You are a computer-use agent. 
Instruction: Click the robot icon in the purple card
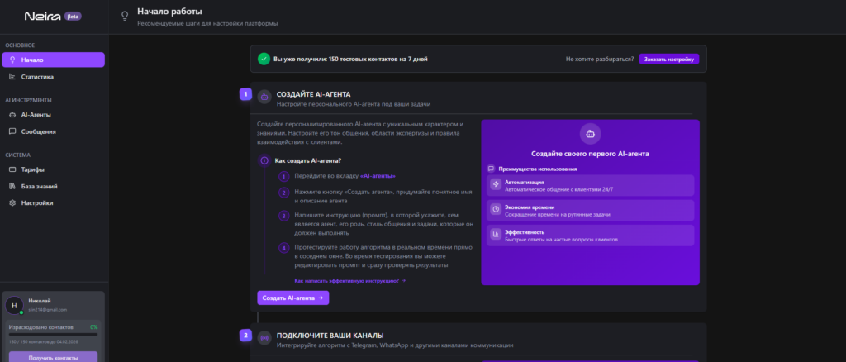click(590, 133)
